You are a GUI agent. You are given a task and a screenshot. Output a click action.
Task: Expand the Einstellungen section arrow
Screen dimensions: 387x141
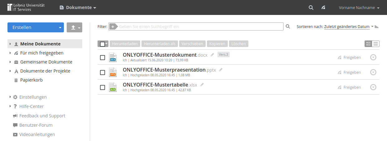coord(10,97)
